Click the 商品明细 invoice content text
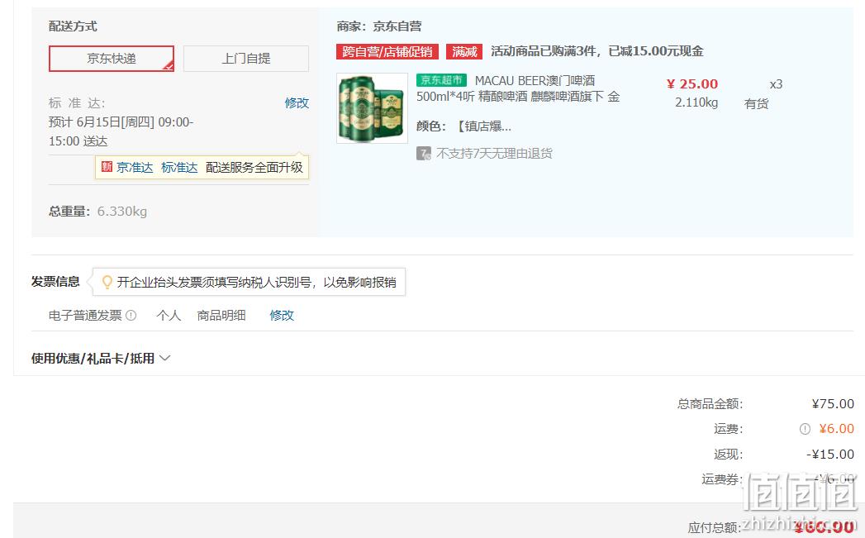 click(x=221, y=315)
